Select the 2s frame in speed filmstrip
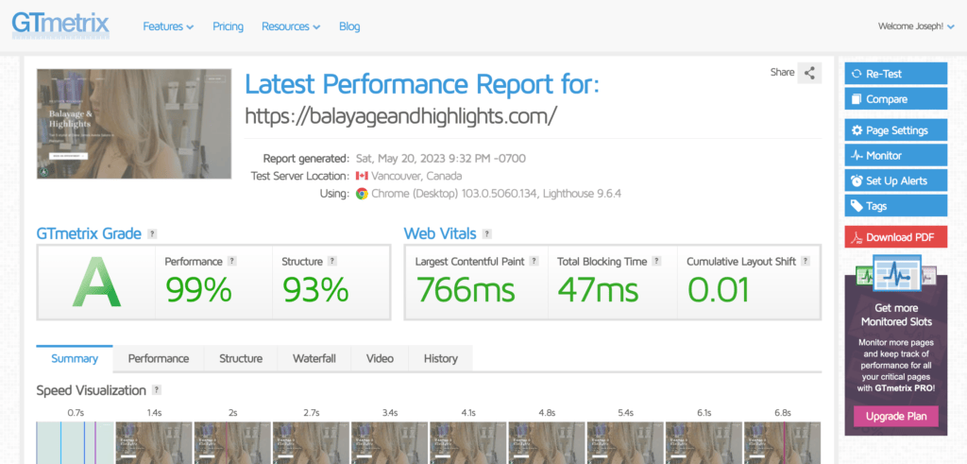The width and height of the screenshot is (967, 464). (x=231, y=441)
